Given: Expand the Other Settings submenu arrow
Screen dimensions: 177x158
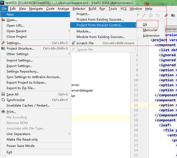Looking at the screenshot, I should (x=69, y=54).
